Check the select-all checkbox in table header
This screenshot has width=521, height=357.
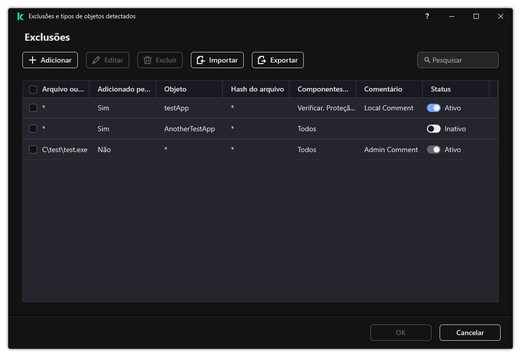(33, 90)
